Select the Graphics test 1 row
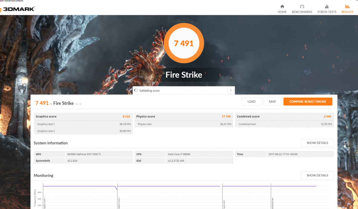This screenshot has width=358, height=209. (83, 124)
